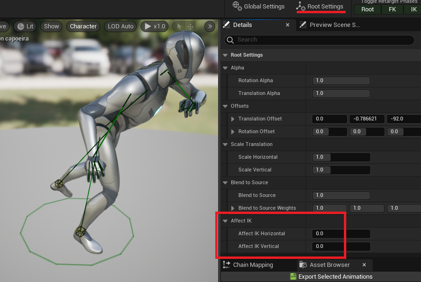Click the Chain Mapping tab icon
Image resolution: width=421 pixels, height=282 pixels.
227,265
